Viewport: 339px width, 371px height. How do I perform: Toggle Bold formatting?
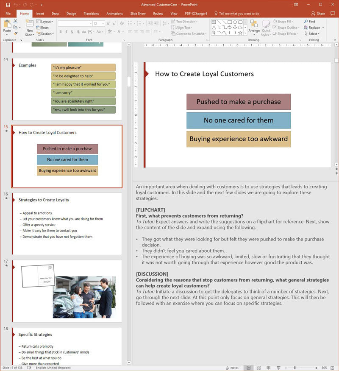click(61, 32)
